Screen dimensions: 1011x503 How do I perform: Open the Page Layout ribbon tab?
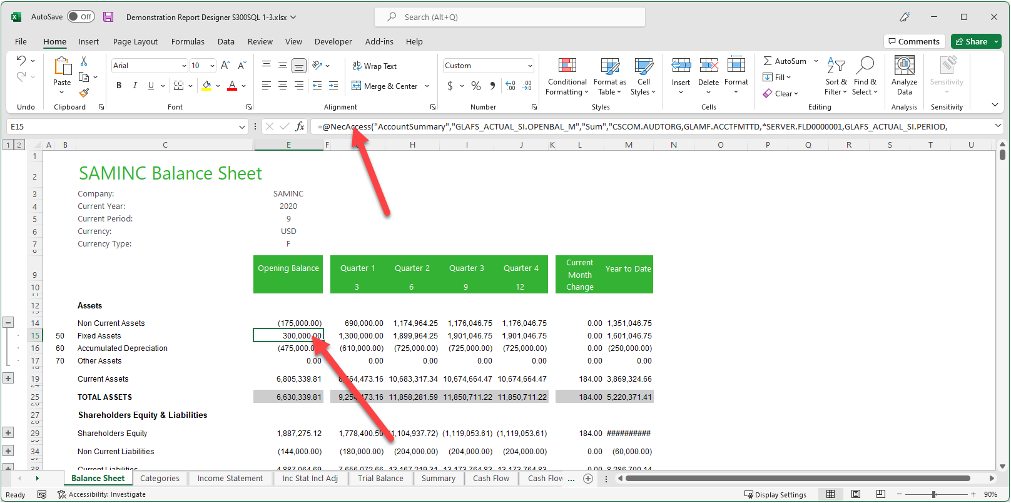pos(135,42)
